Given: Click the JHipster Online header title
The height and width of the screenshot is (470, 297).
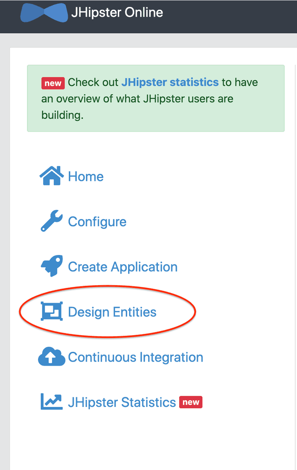Looking at the screenshot, I should (117, 13).
